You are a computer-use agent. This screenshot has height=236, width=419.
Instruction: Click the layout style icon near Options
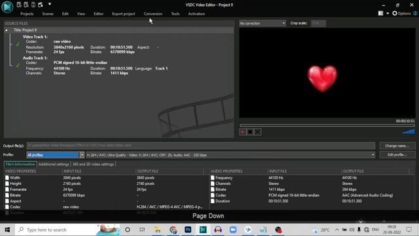[380, 13]
